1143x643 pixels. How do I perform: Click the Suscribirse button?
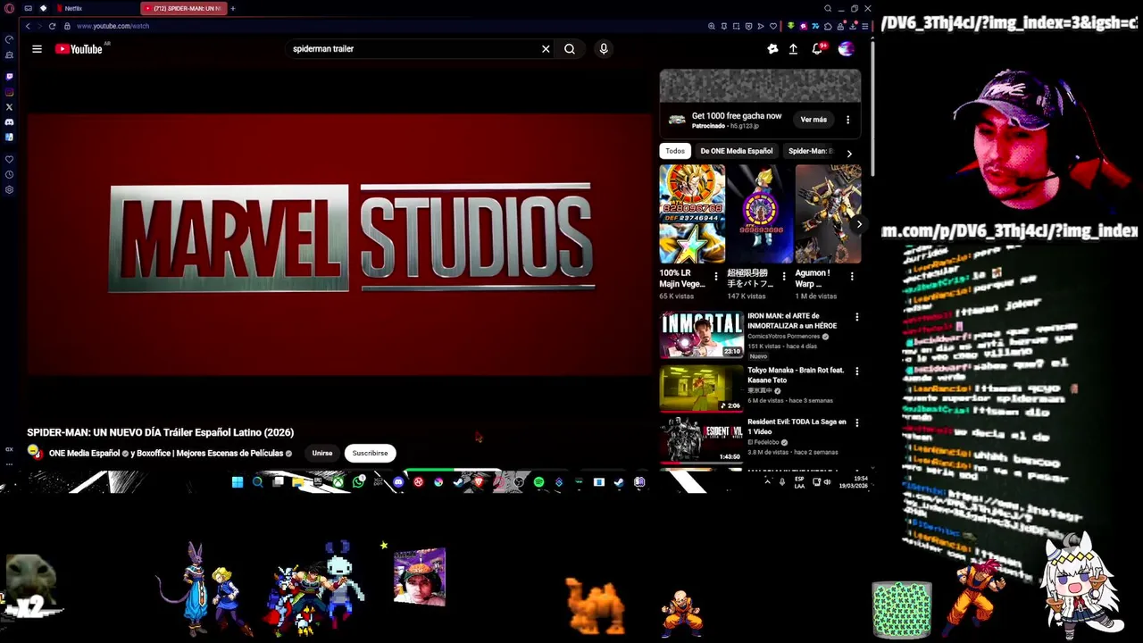pos(370,453)
